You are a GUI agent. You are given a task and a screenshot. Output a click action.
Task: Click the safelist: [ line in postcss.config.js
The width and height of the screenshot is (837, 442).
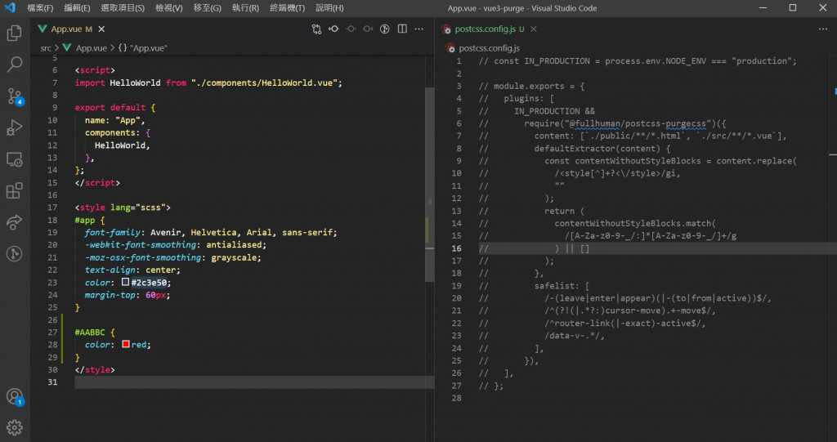pyautogui.click(x=562, y=286)
